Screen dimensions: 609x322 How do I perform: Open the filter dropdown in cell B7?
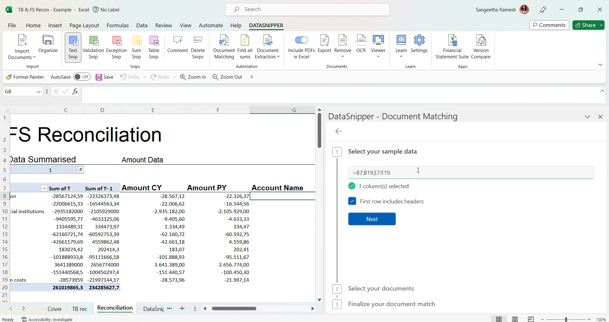point(44,188)
